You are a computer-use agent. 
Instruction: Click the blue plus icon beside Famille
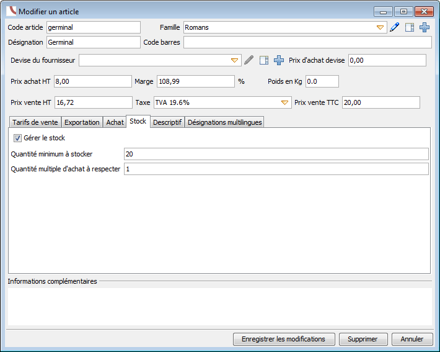(x=425, y=27)
